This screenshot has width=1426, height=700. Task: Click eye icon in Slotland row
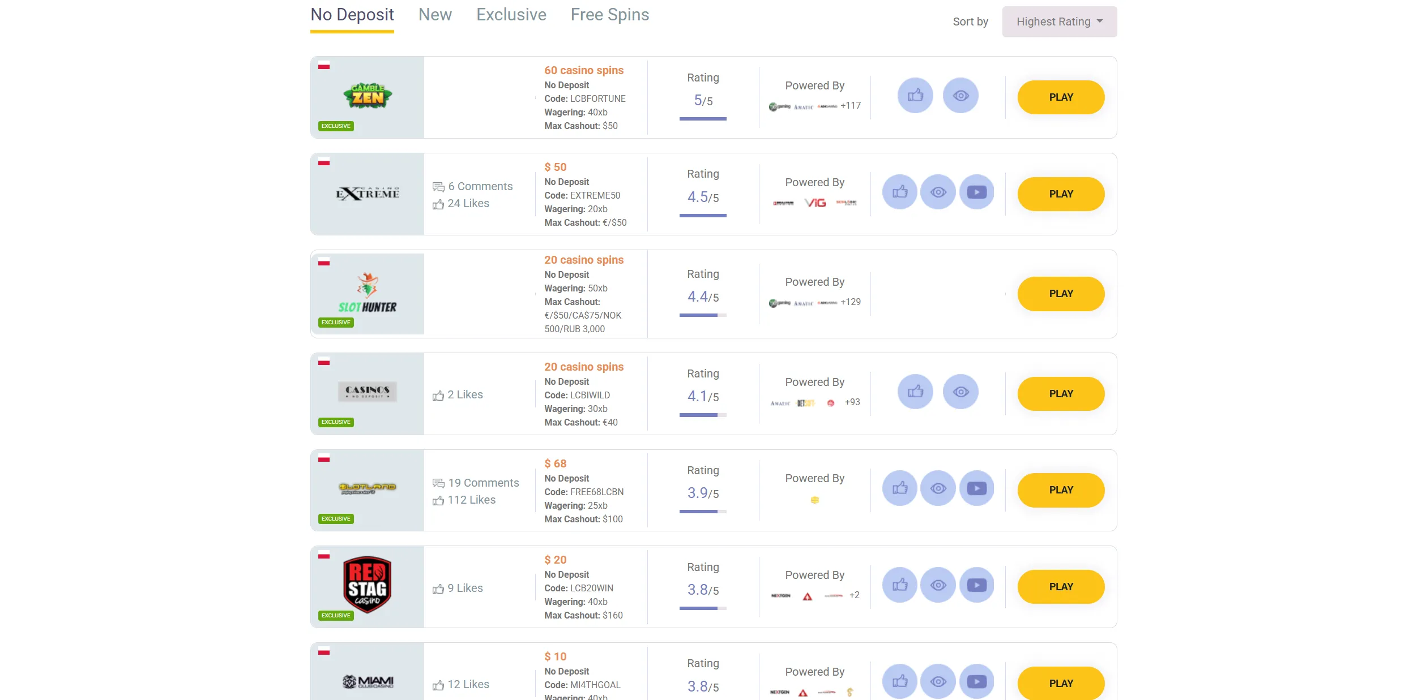pyautogui.click(x=938, y=488)
